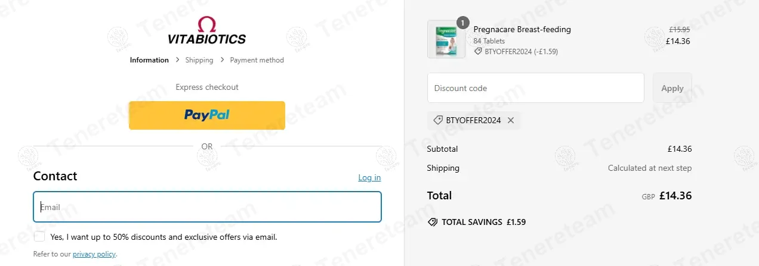Focus the Email input field

coord(207,207)
